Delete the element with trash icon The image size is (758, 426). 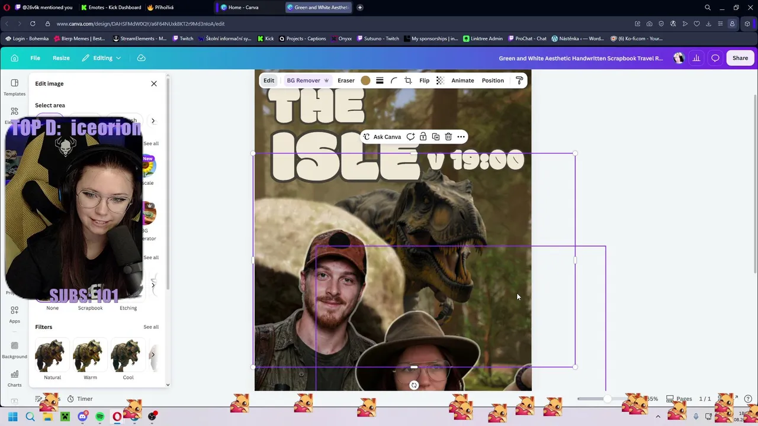pyautogui.click(x=448, y=137)
